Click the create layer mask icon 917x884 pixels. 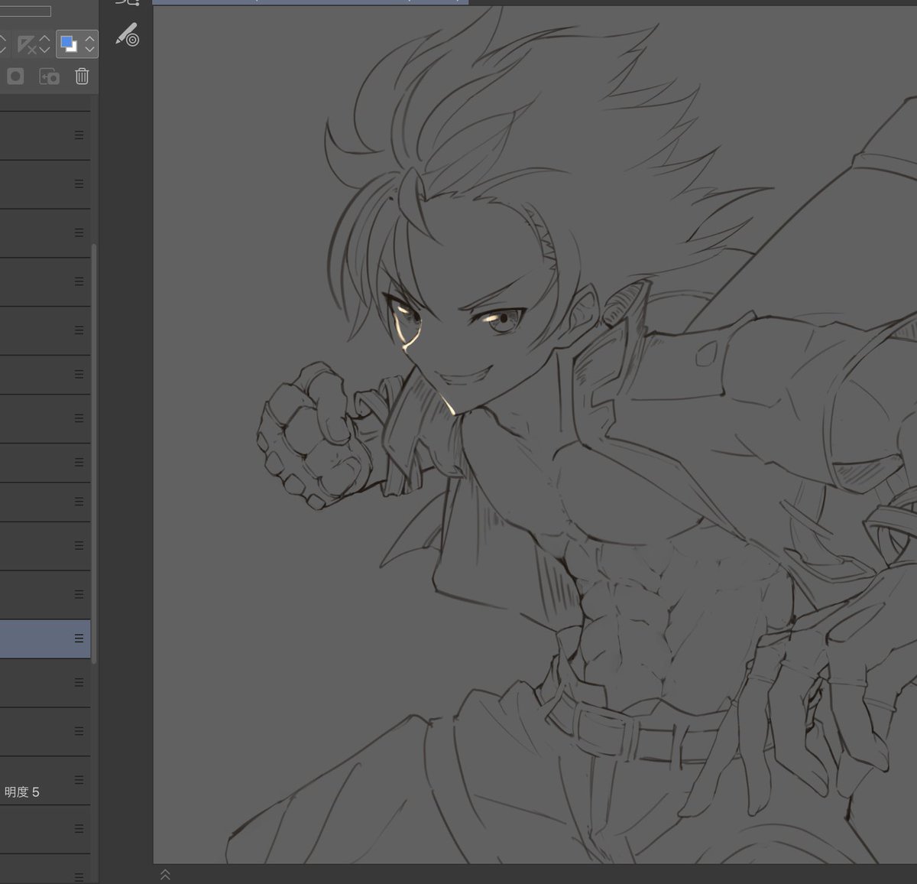click(15, 76)
